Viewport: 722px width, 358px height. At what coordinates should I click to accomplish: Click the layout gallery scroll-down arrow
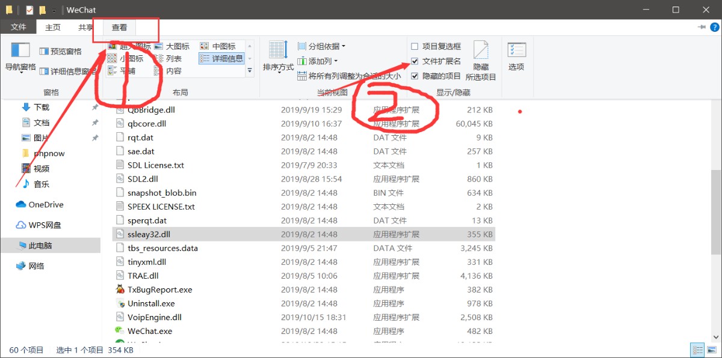coord(250,58)
